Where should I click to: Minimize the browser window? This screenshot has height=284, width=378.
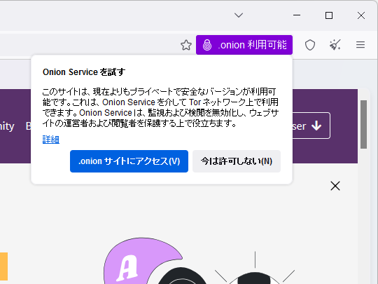point(297,15)
